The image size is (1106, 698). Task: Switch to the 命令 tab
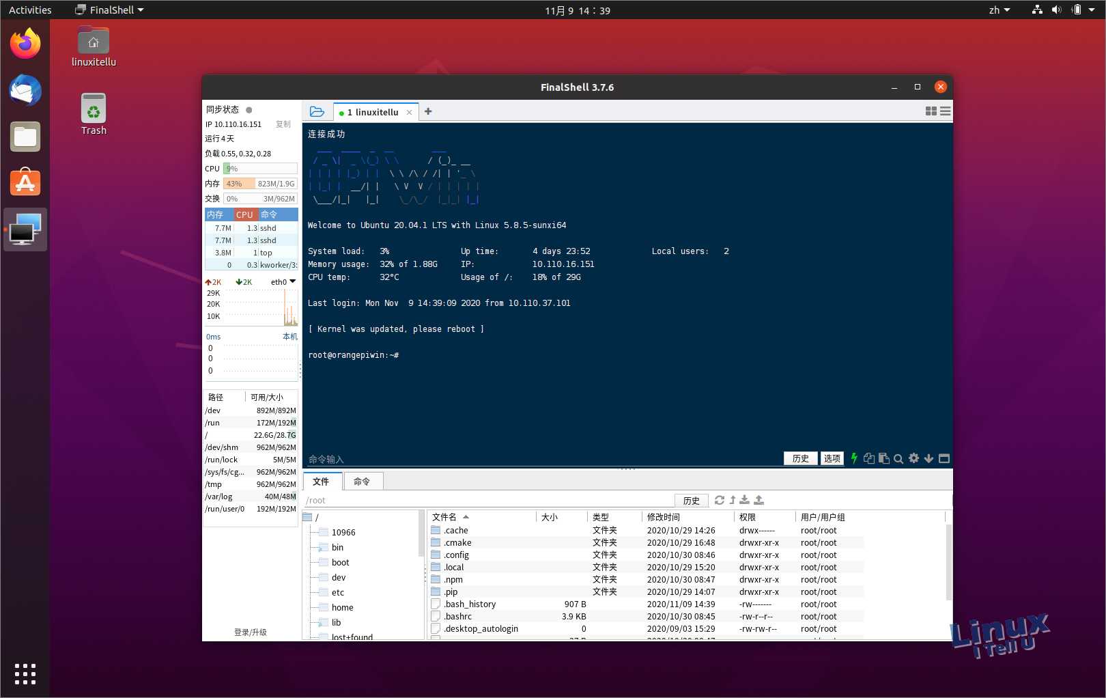tap(362, 481)
